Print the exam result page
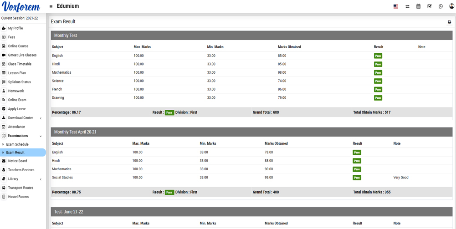Viewport: 456px width, 229px height. point(449,22)
